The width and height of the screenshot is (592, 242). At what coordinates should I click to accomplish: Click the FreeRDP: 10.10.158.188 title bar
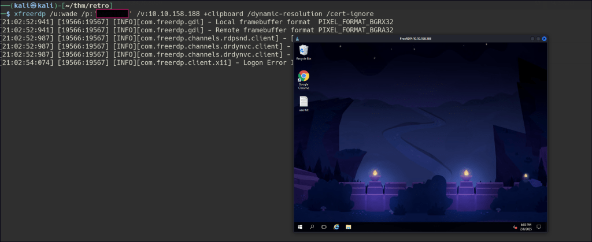416,38
